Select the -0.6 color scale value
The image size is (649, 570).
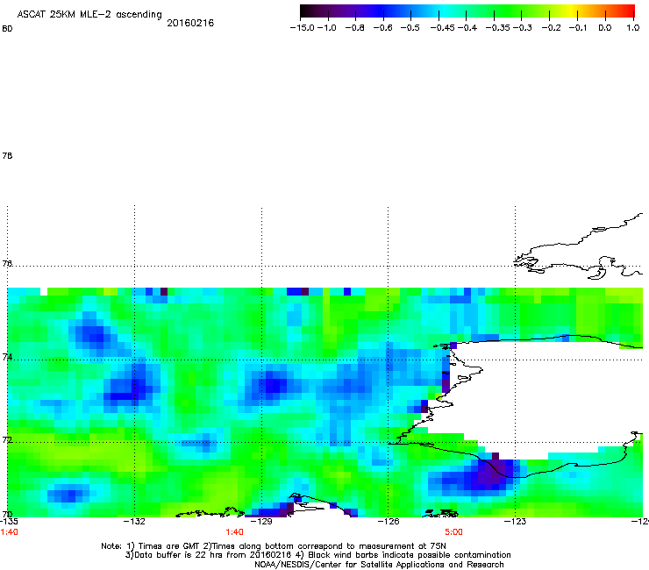coord(382,28)
